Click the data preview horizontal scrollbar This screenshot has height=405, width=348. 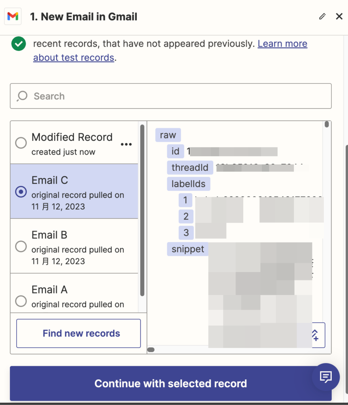[151, 350]
